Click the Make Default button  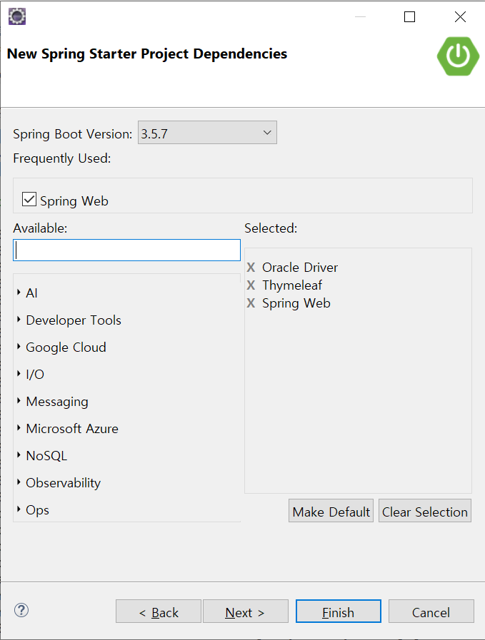point(331,511)
